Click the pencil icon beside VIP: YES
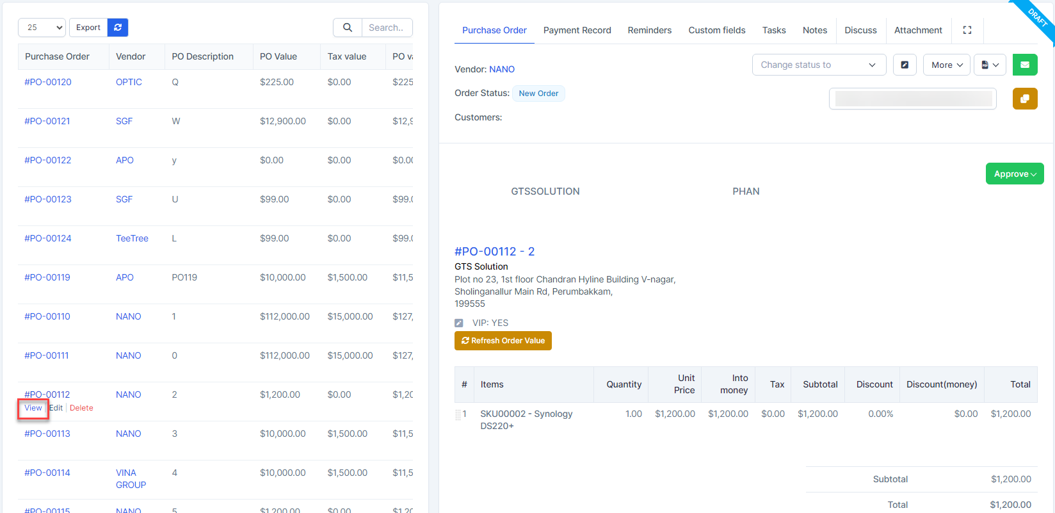1055x513 pixels. [x=458, y=323]
